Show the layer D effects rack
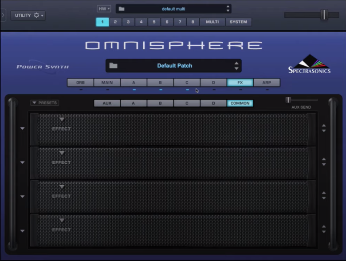This screenshot has width=346, height=261. click(213, 103)
